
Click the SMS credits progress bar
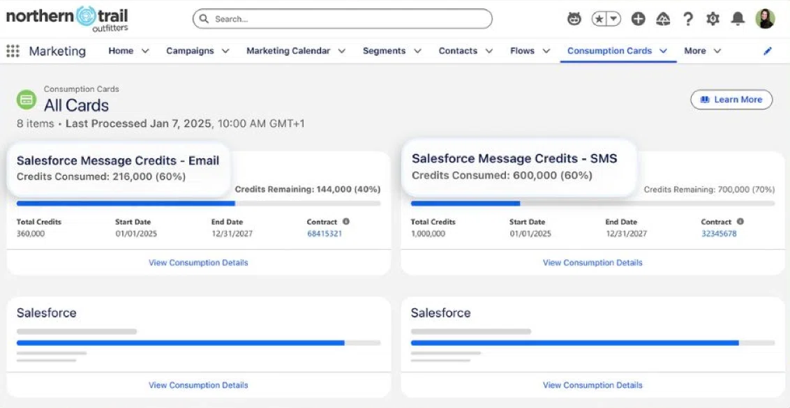pyautogui.click(x=593, y=204)
